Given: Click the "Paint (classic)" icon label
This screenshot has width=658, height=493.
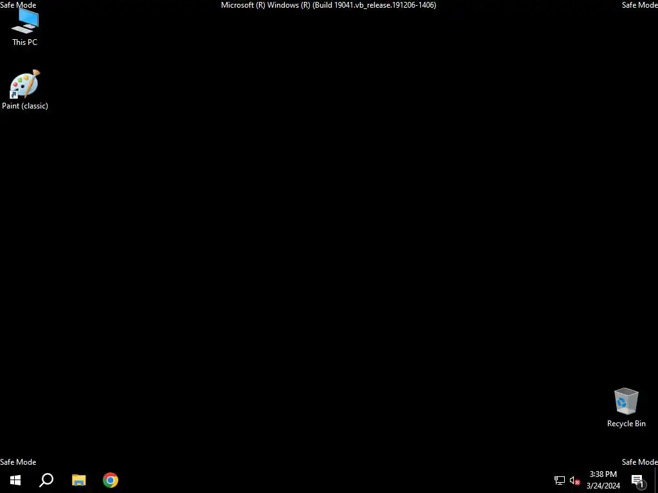Looking at the screenshot, I should [25, 106].
